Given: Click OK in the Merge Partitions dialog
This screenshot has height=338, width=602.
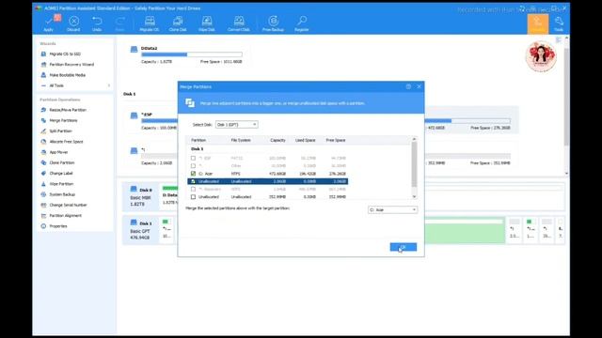Looking at the screenshot, I should 404,247.
